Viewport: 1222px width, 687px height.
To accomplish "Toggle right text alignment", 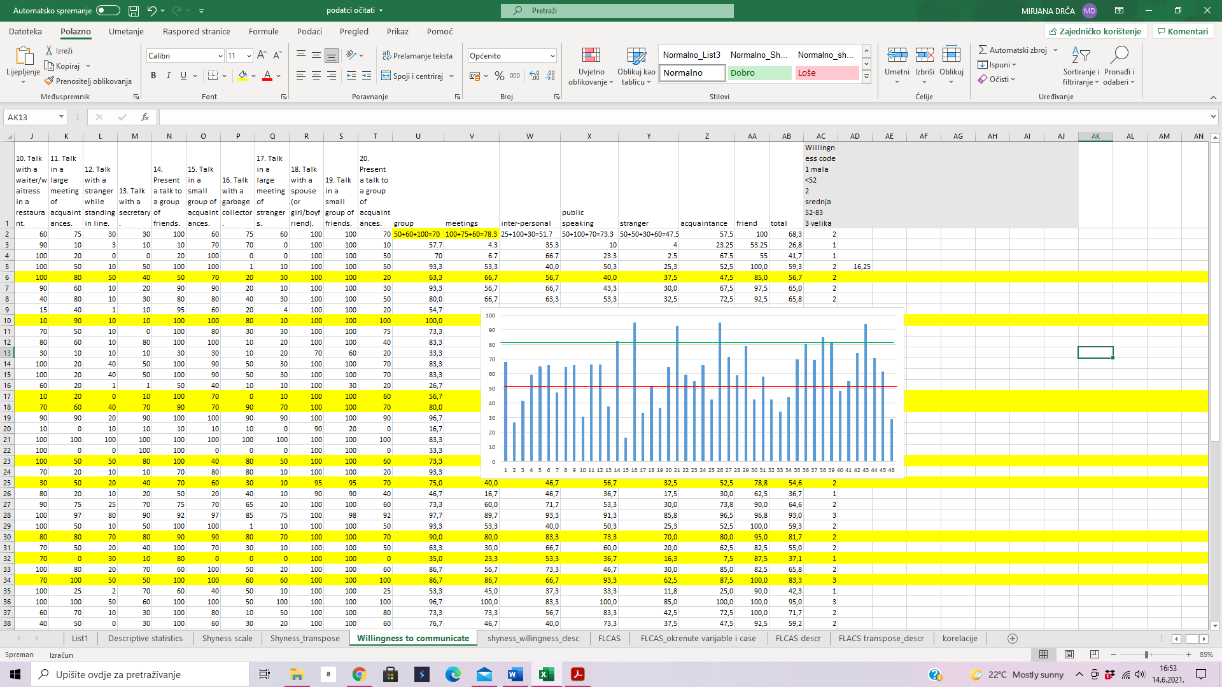I will (332, 76).
